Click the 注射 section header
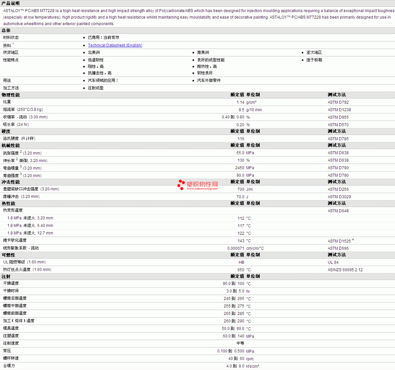This screenshot has width=395, height=370. (6, 276)
